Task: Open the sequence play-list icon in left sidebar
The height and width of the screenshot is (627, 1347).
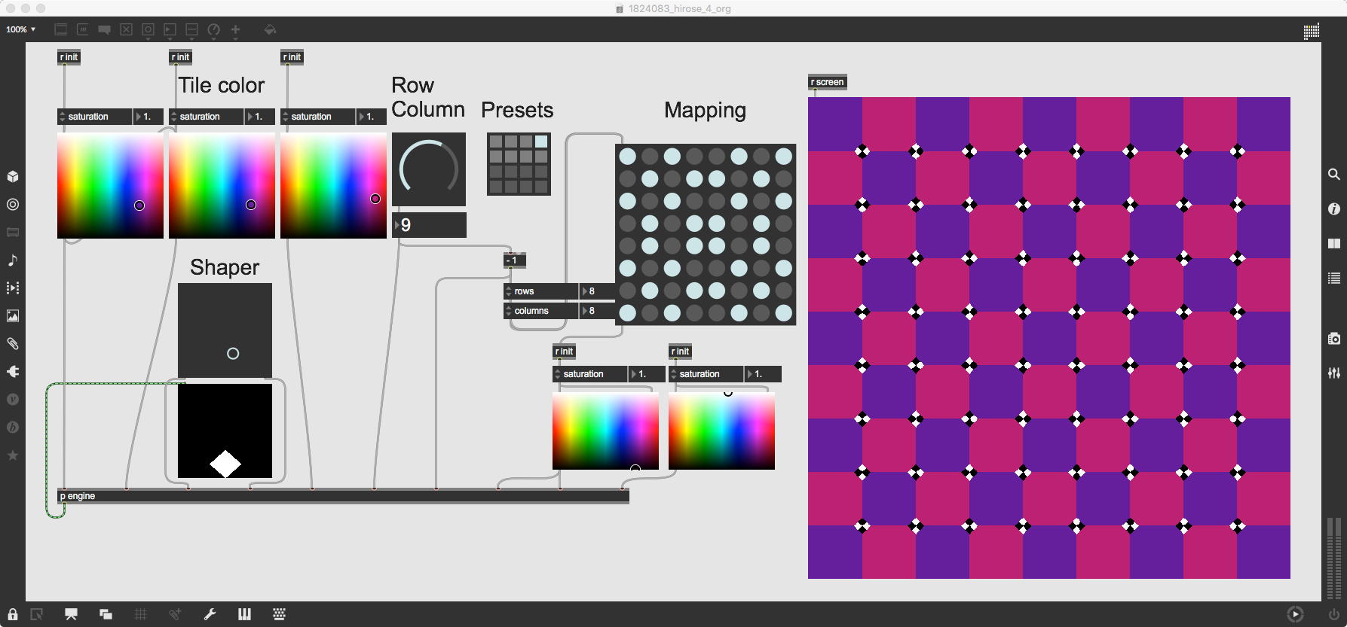Action: point(13,288)
